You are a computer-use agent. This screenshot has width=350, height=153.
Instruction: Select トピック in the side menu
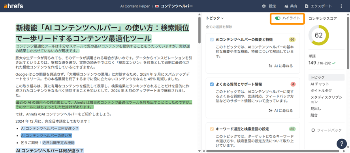[326, 77]
